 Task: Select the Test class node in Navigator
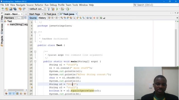point(8,21)
